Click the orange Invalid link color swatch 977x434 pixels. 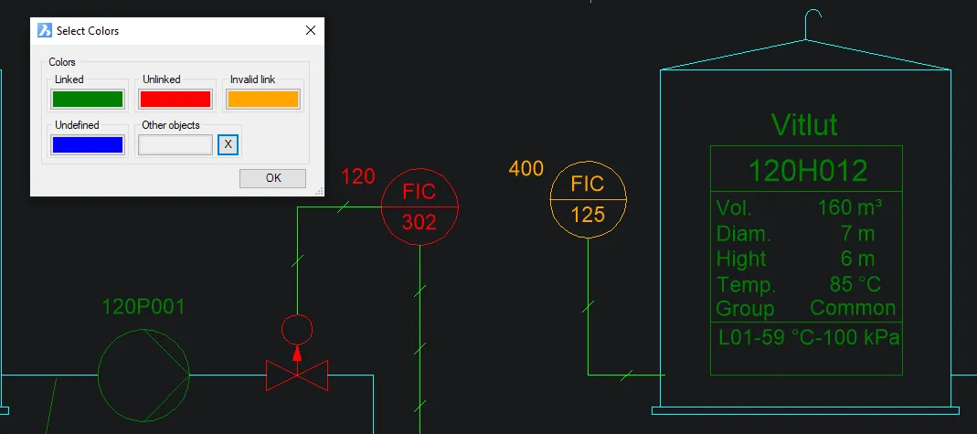click(263, 99)
